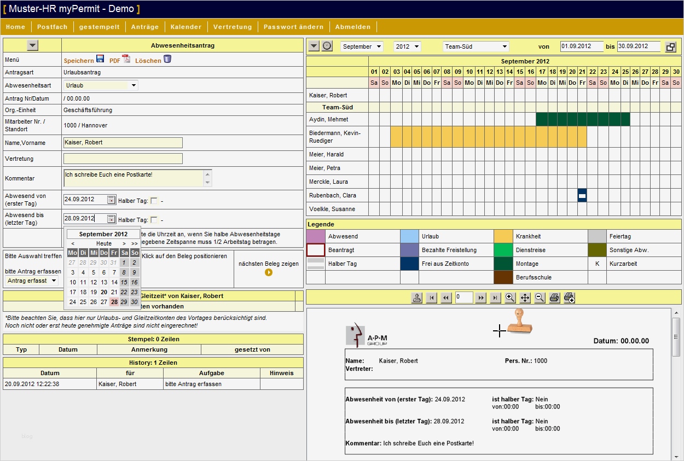Viewport: 684px width, 461px height.
Task: Click the clock icon beside month selector
Action: [x=327, y=46]
